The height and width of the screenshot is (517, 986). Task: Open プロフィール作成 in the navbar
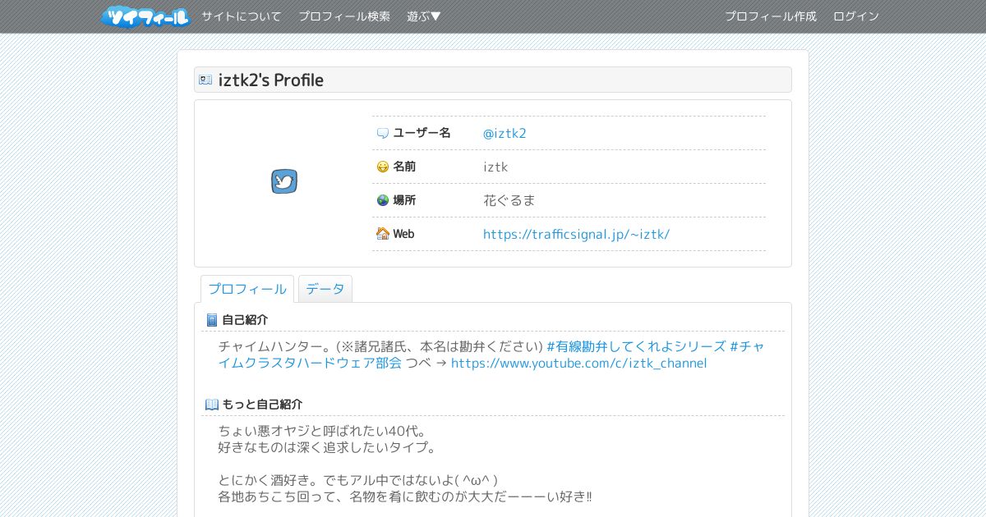(x=771, y=16)
